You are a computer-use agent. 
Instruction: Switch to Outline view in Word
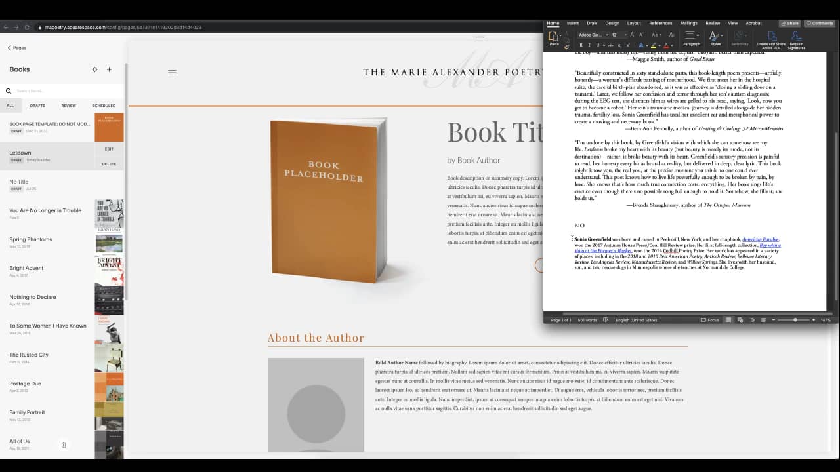tap(752, 320)
